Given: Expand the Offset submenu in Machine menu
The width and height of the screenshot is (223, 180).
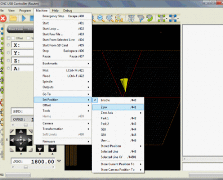Looking at the screenshot, I should click(x=63, y=105).
